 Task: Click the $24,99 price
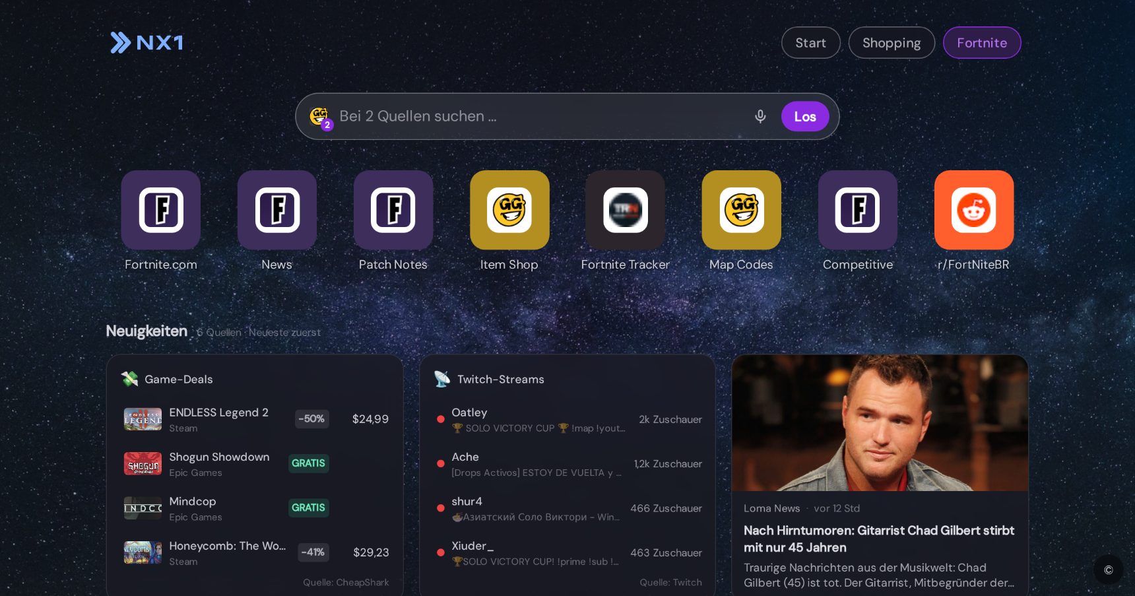tap(370, 419)
